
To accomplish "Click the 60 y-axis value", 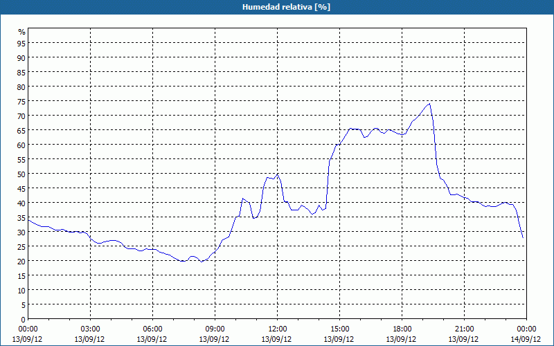I will tap(21, 145).
